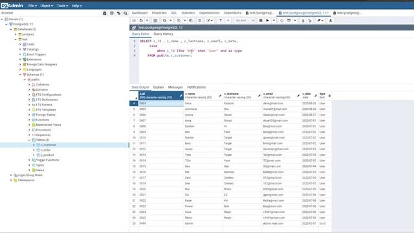Click the View Data table icon in the Browser panel

tap(112, 13)
